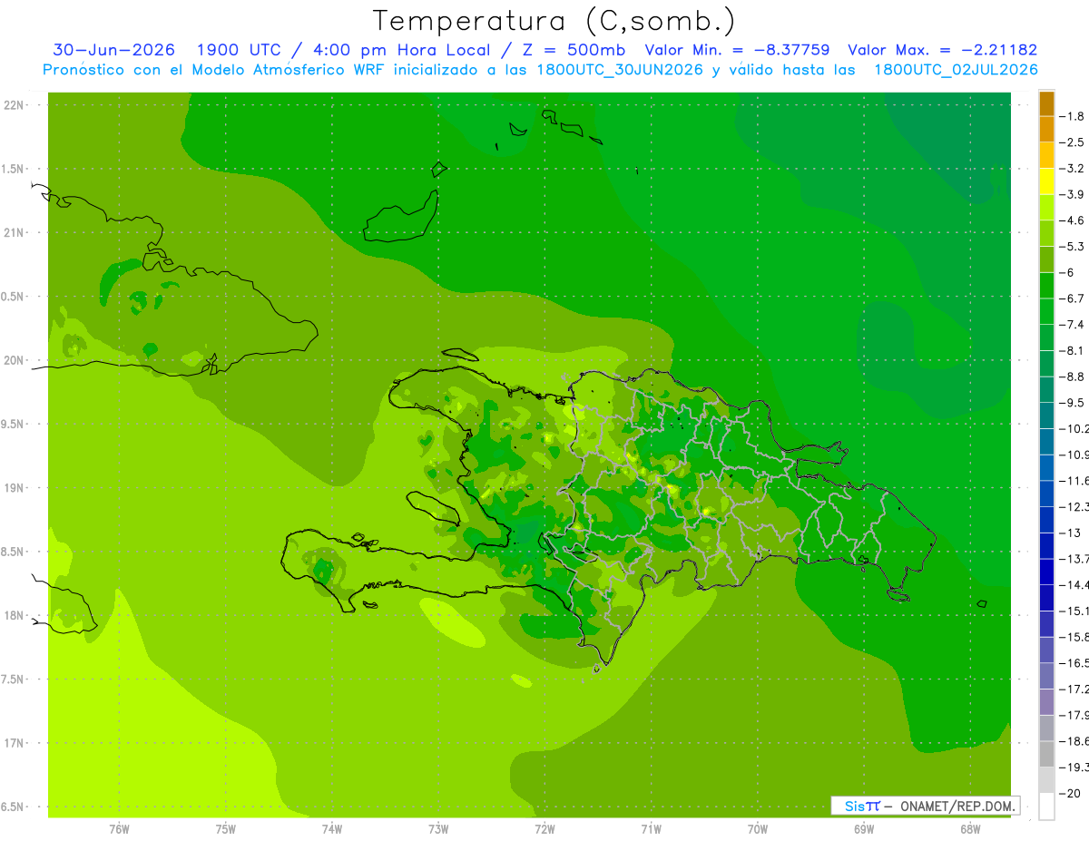
Task: Click the '18N' latitude axis label
Action: 15,616
